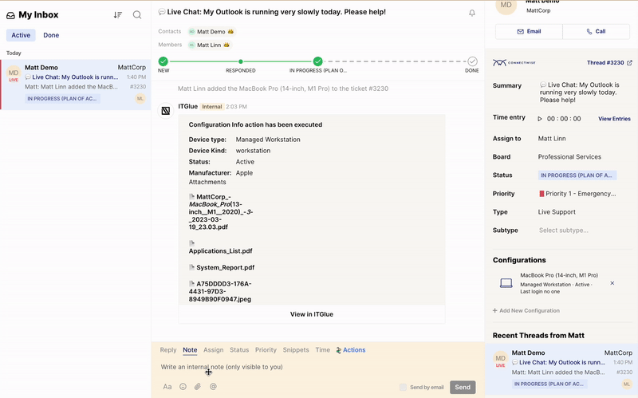This screenshot has width=638, height=398.
Task: Switch to the Done inbox tab
Action: point(51,35)
